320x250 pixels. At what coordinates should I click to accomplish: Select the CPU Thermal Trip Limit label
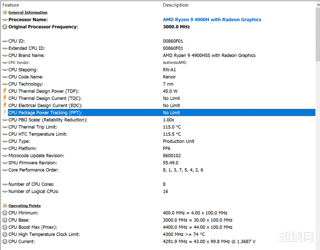pyautogui.click(x=33, y=127)
